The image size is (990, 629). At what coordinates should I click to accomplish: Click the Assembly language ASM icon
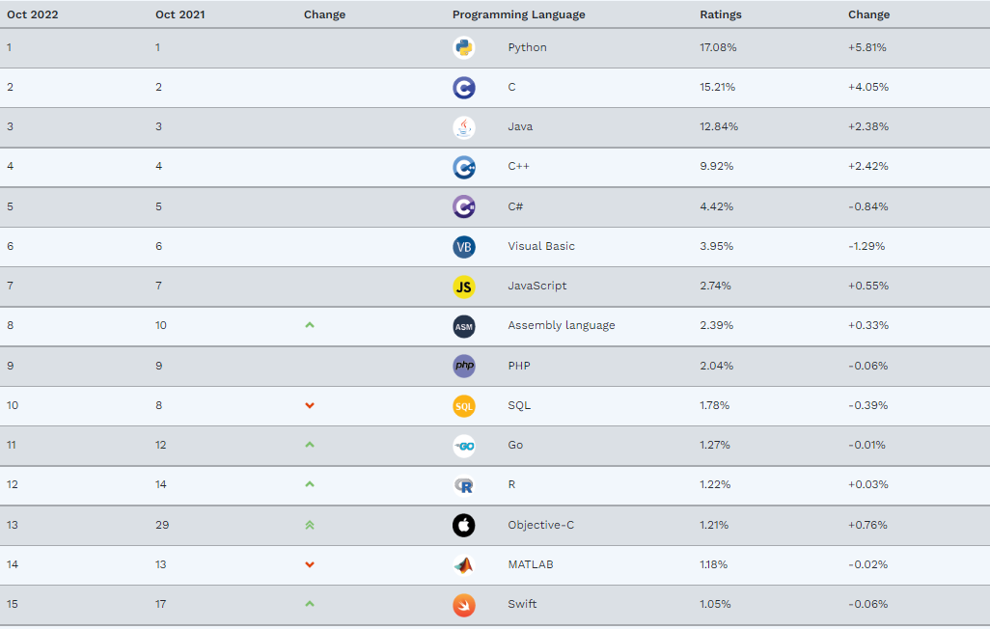[x=464, y=326]
